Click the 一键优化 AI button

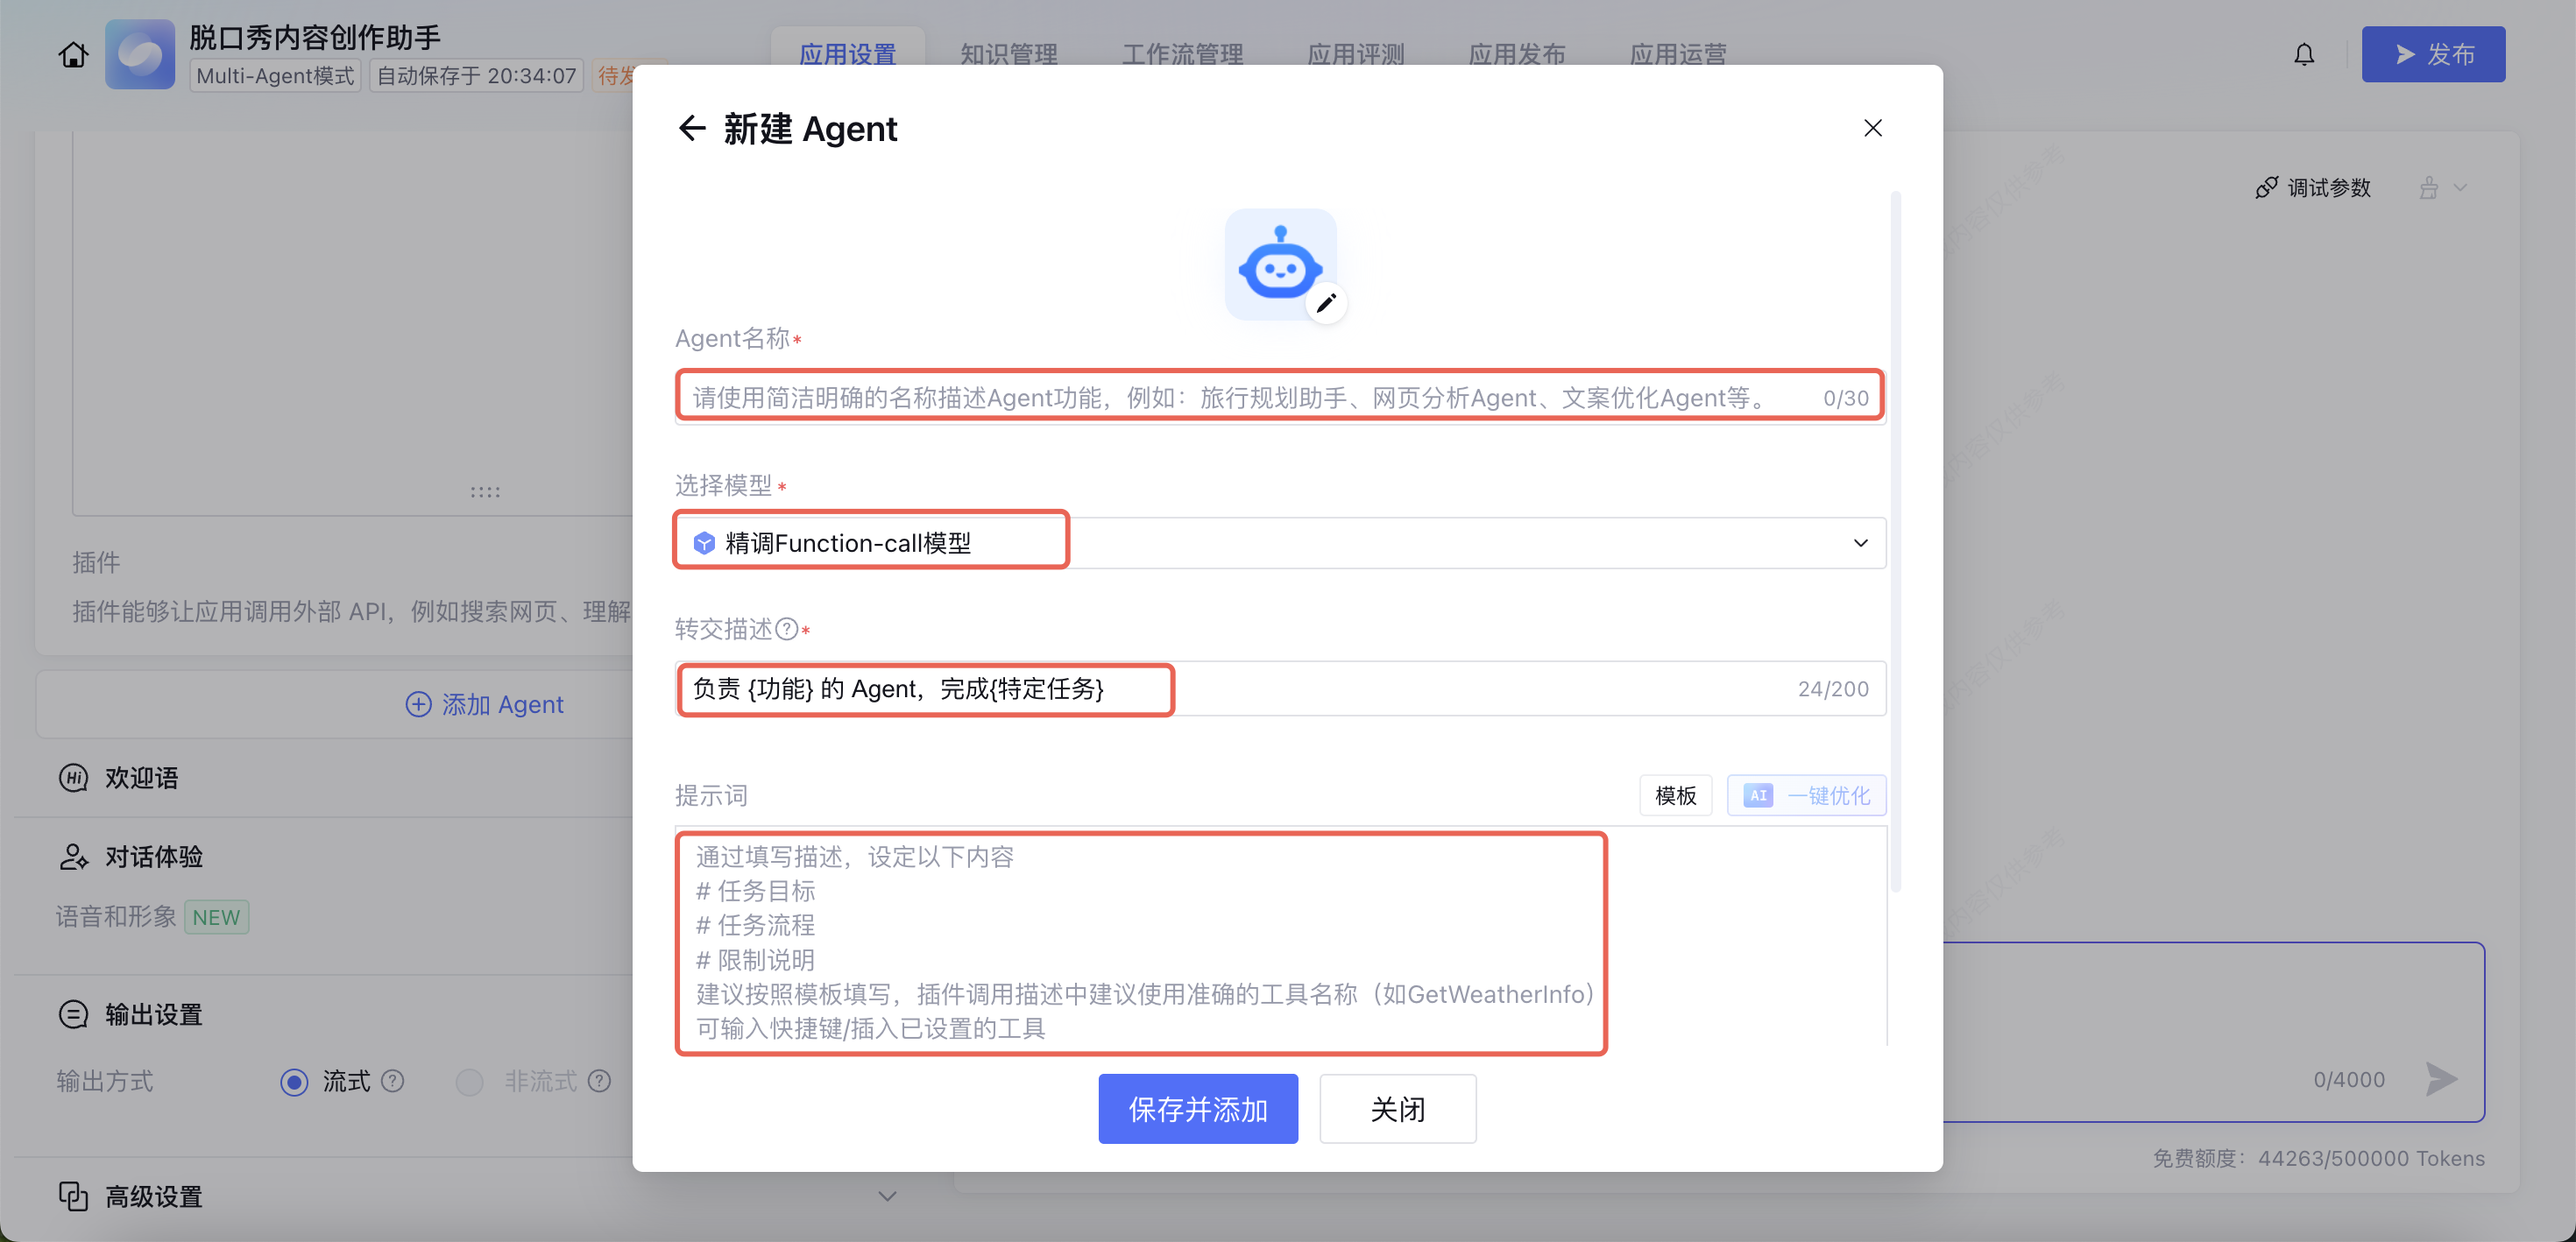coord(1806,795)
